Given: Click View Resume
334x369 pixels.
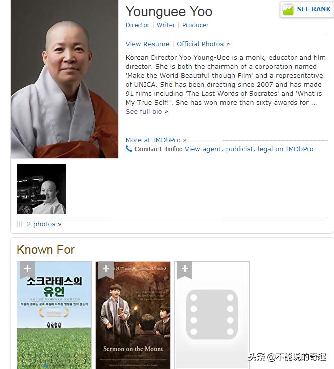Looking at the screenshot, I should click(x=147, y=44).
